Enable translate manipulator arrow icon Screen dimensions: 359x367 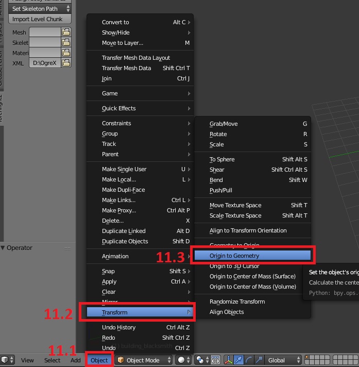pyautogui.click(x=238, y=360)
